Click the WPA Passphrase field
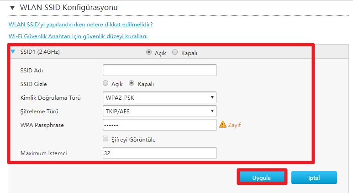Screen dimensions: 353x193 point(160,125)
